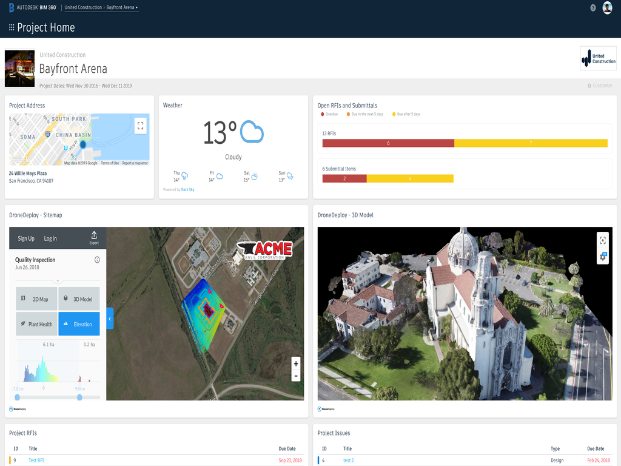Screen dimensions: 621x466
Task: Select the 2D Map layer toggle
Action: (36, 299)
